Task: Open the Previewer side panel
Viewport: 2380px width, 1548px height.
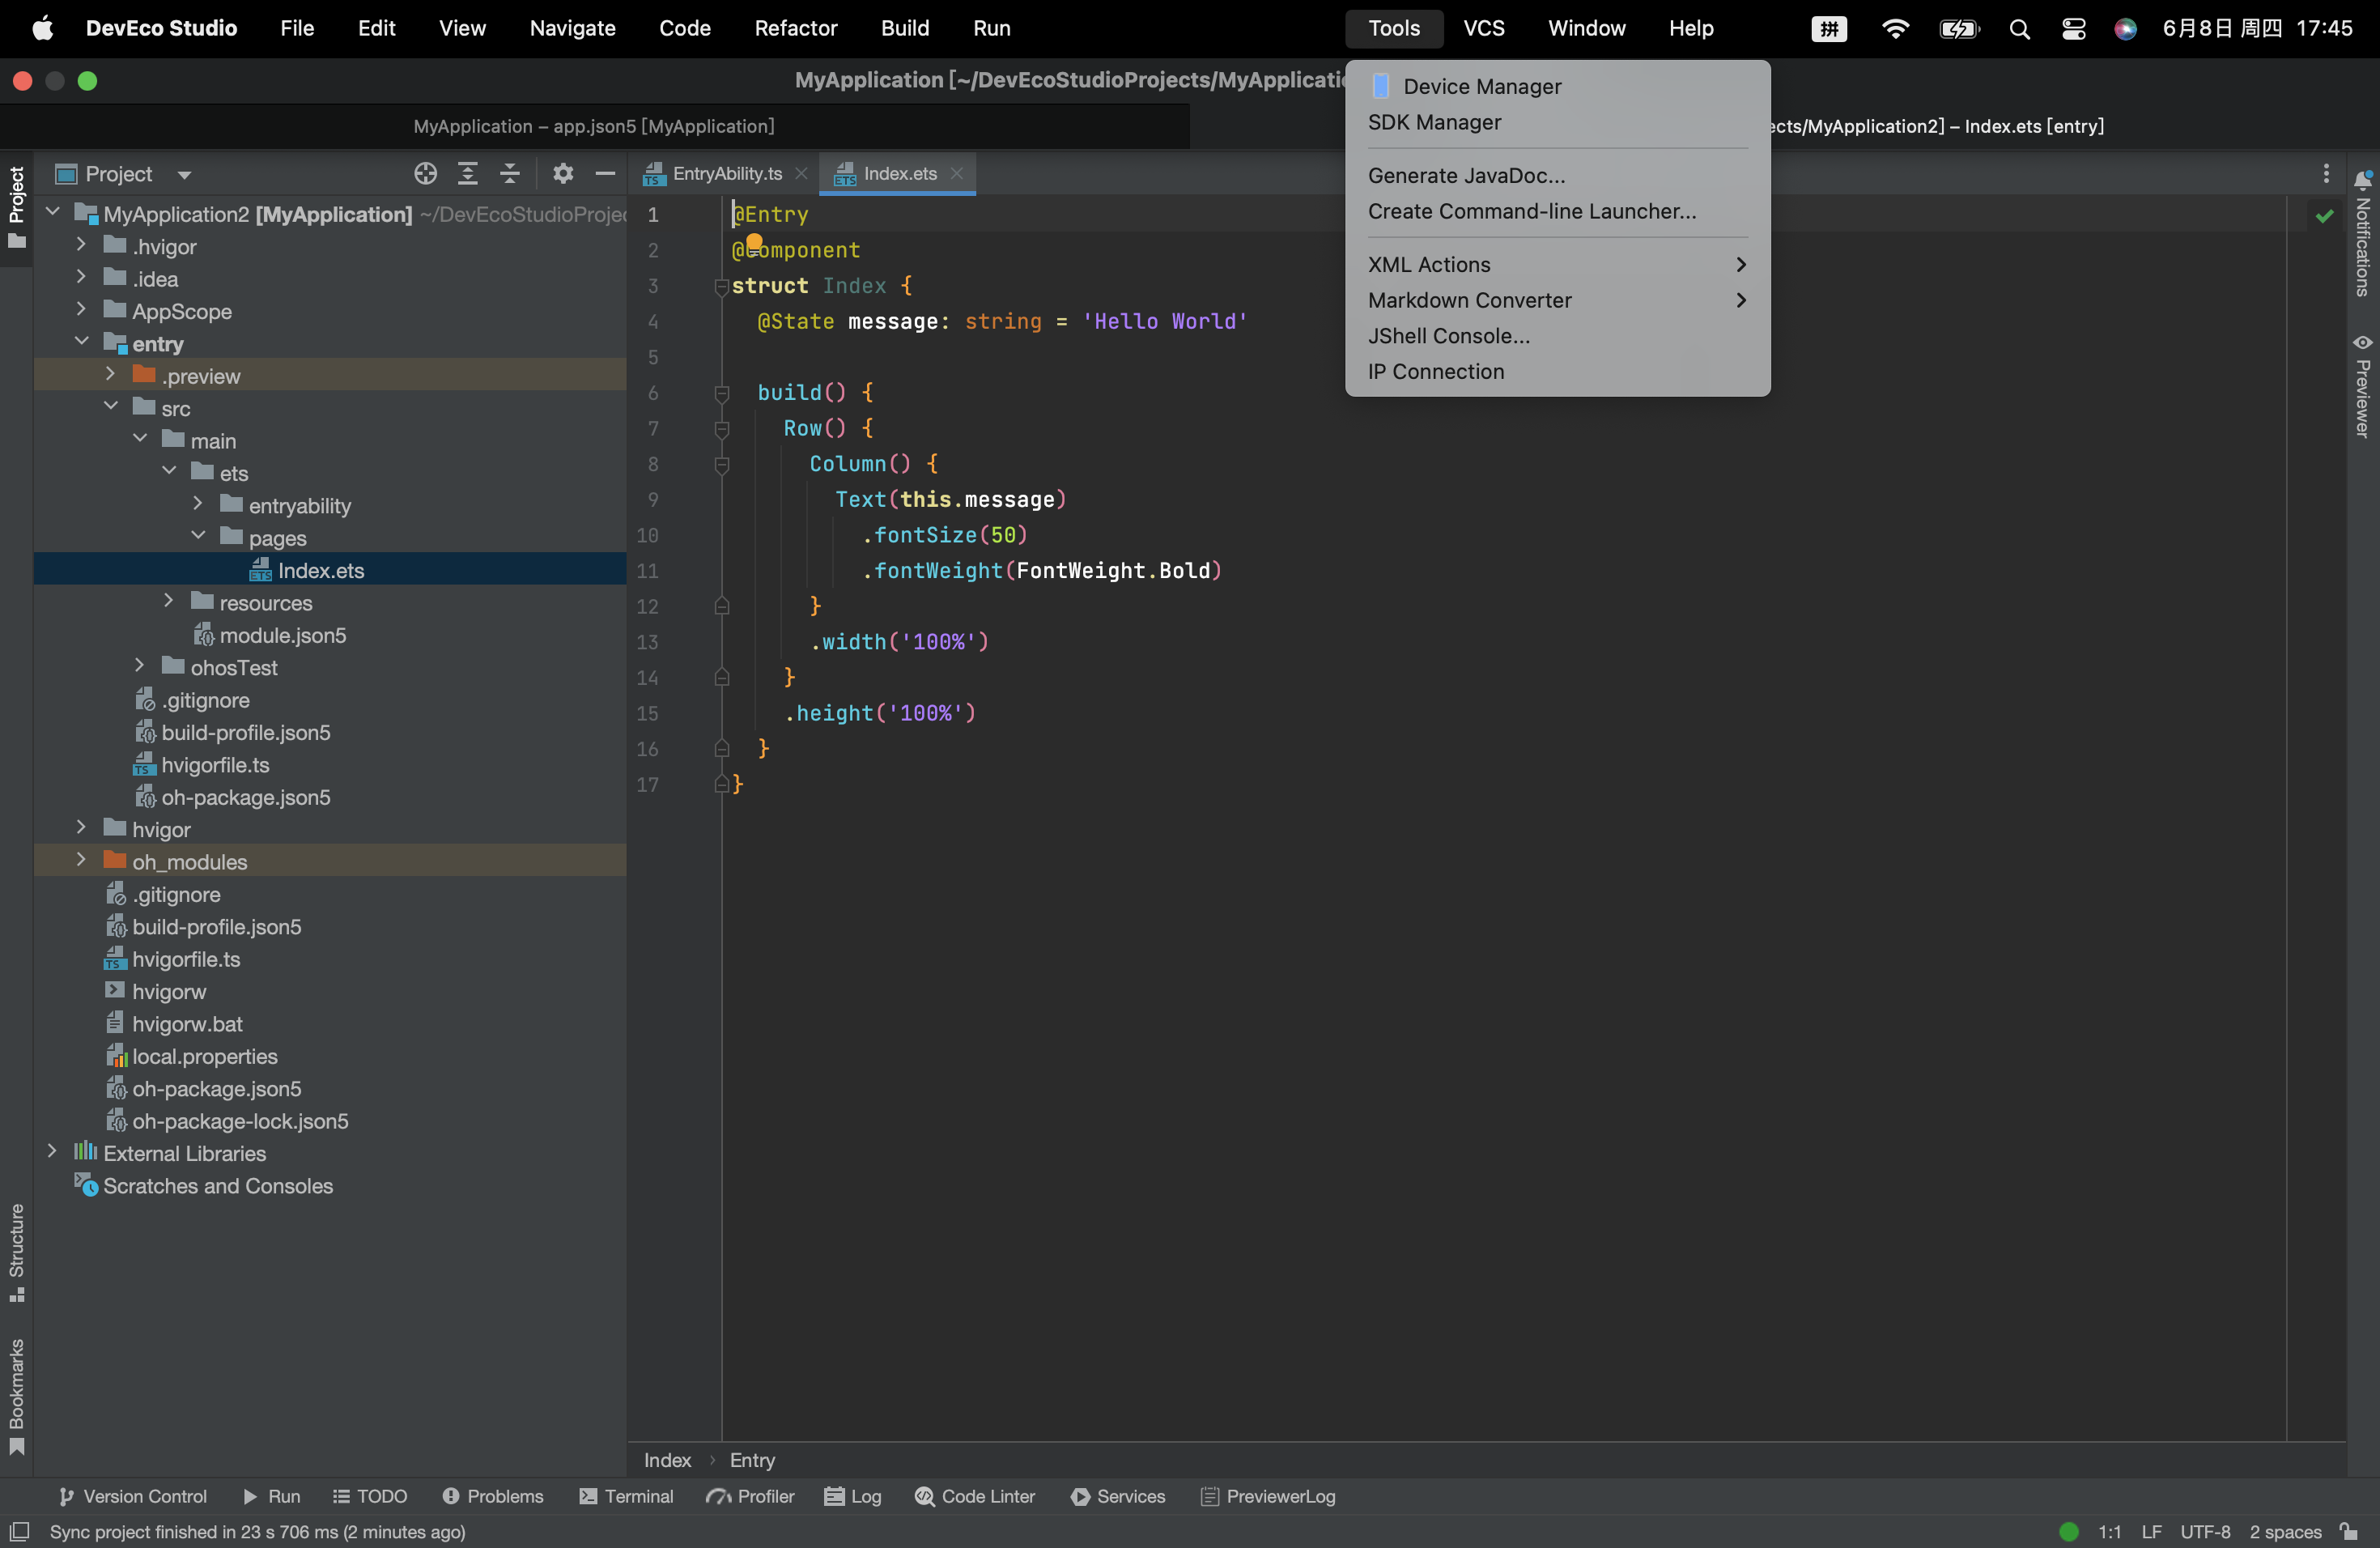Action: [x=2363, y=386]
